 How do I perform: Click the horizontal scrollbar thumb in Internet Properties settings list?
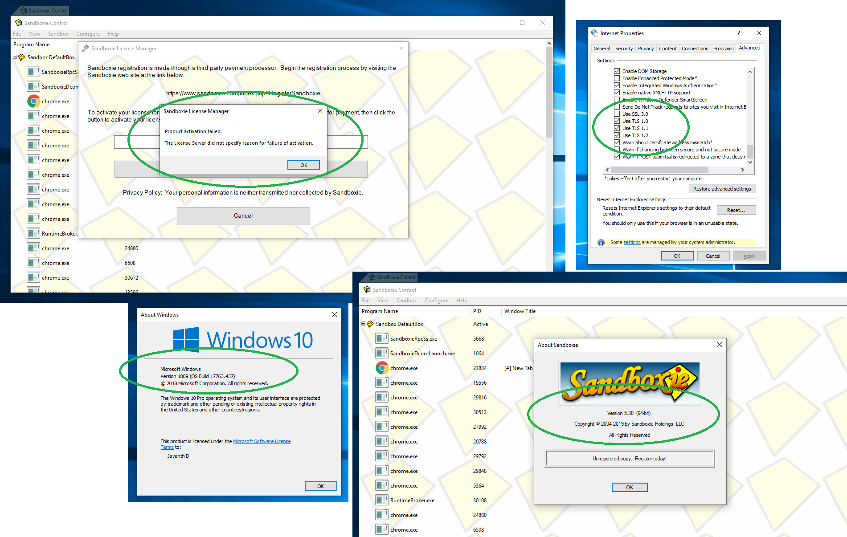(659, 170)
